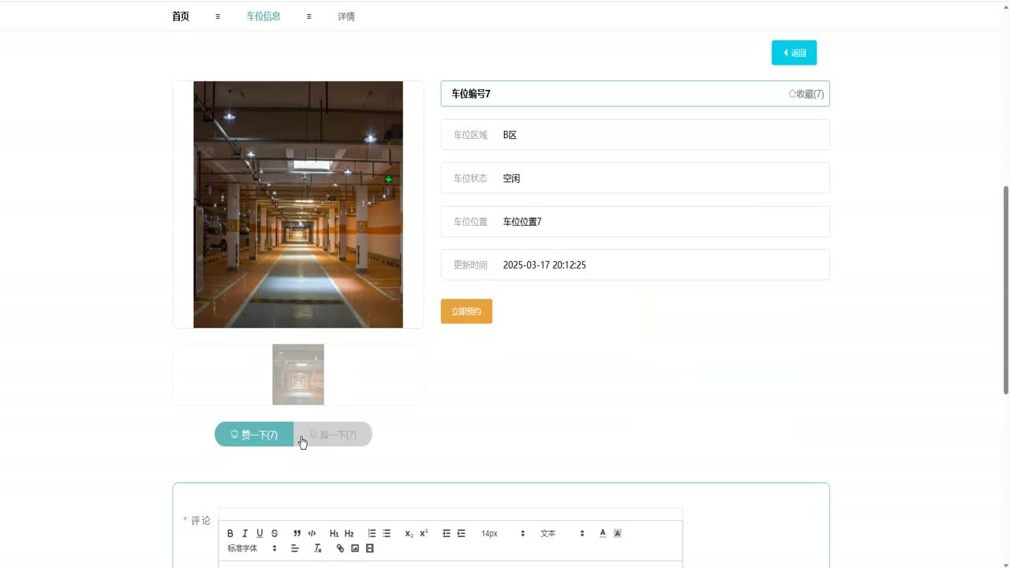Go to 首页 in navigation bar
1010x568 pixels.
click(x=181, y=16)
